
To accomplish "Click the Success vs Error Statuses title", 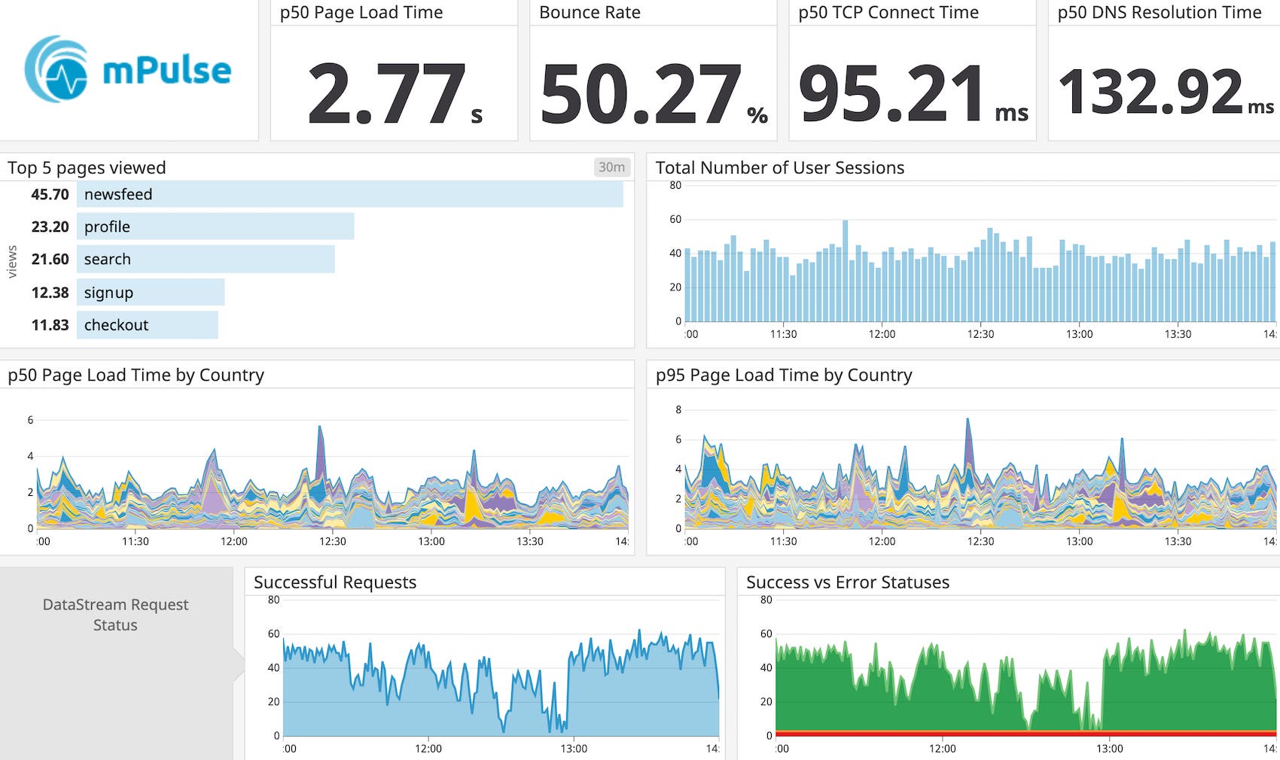I will (x=847, y=582).
